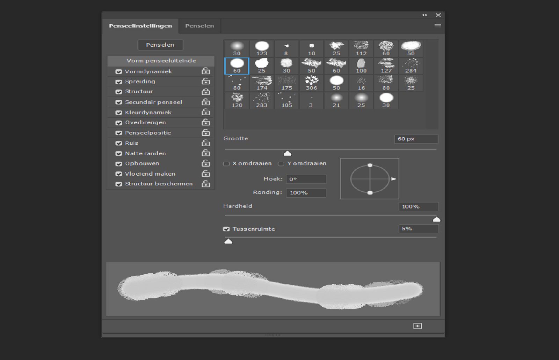
Task: Collapse the panel using the double-arrow icon
Action: pyautogui.click(x=424, y=15)
